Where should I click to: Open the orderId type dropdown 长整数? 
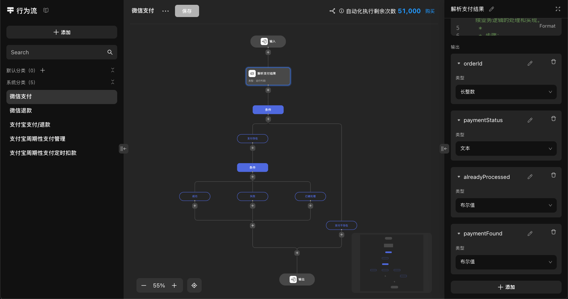pyautogui.click(x=506, y=92)
